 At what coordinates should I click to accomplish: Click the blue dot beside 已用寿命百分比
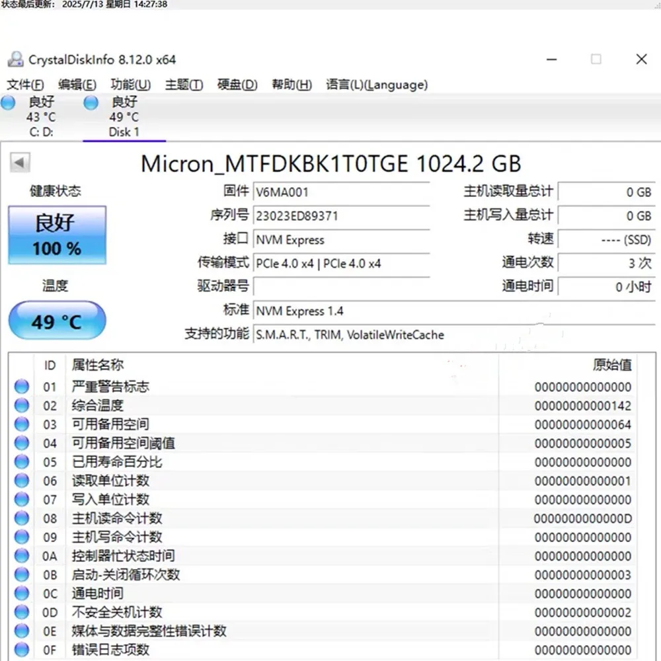pyautogui.click(x=20, y=462)
